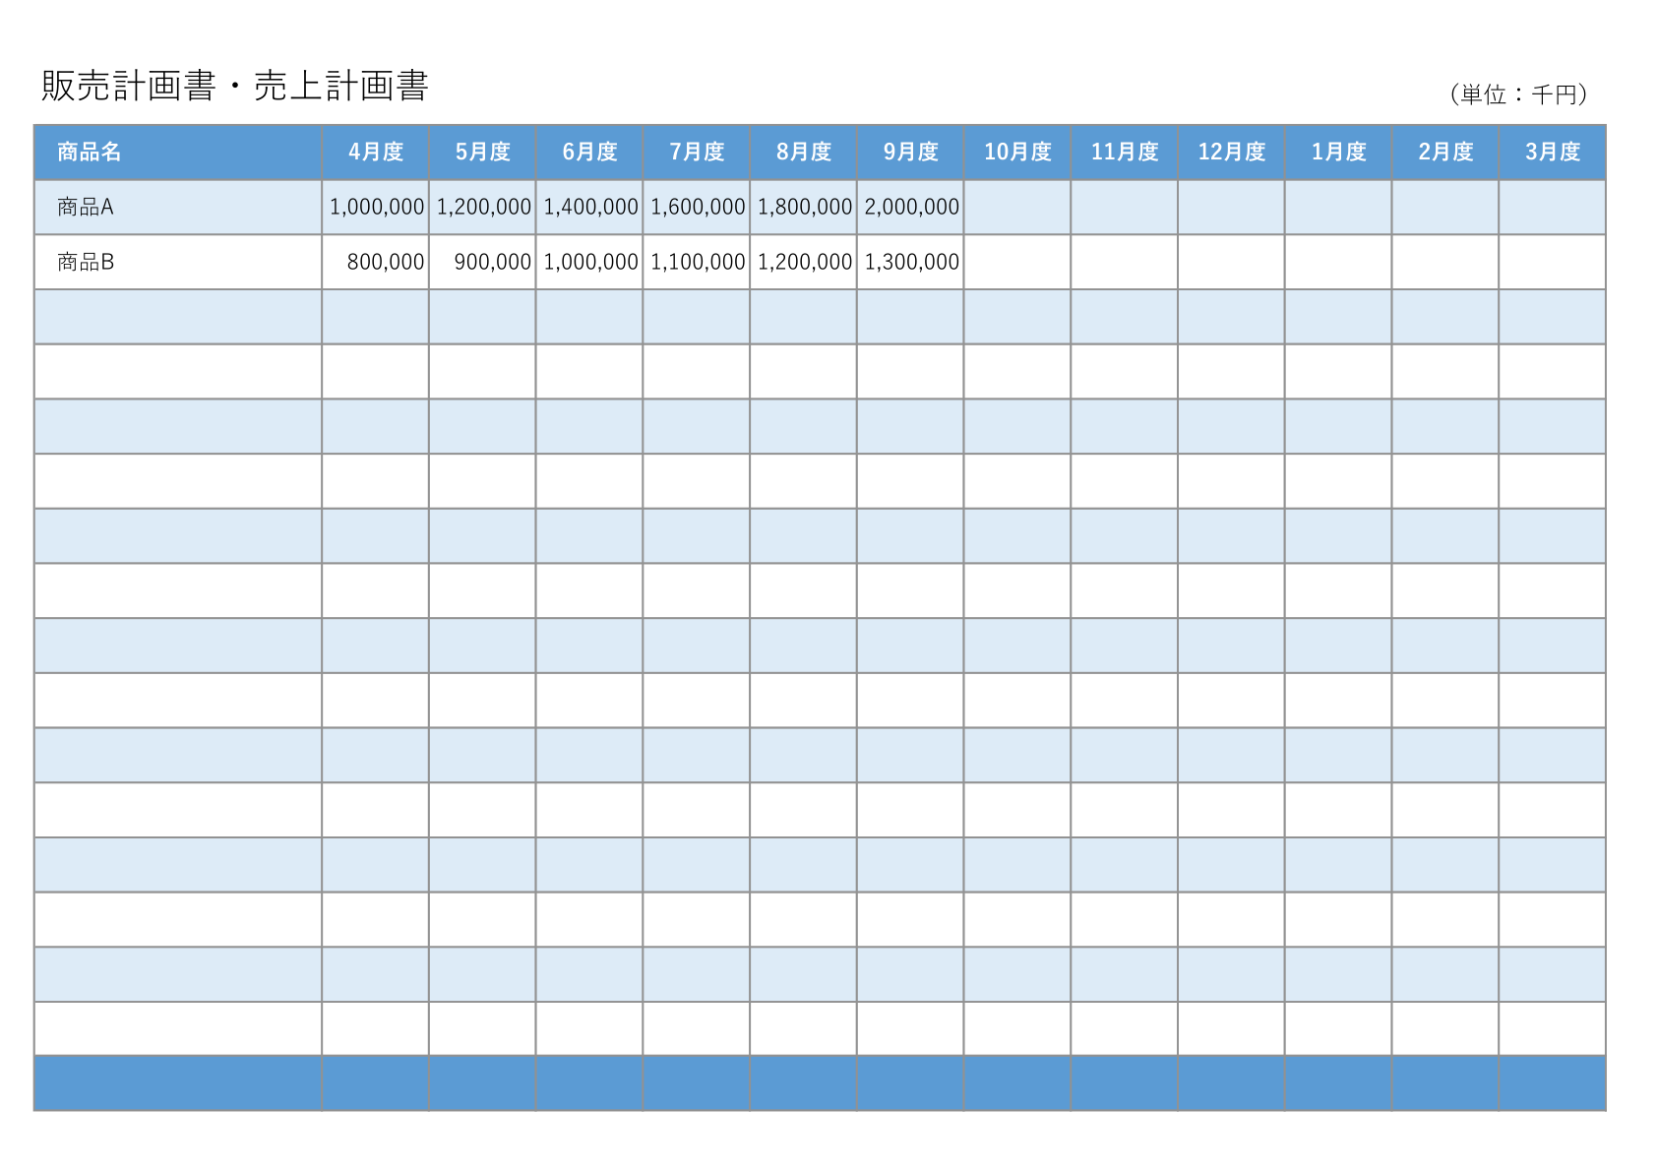Click the 6月度 column header
The width and height of the screenshot is (1657, 1172).
pos(590,152)
